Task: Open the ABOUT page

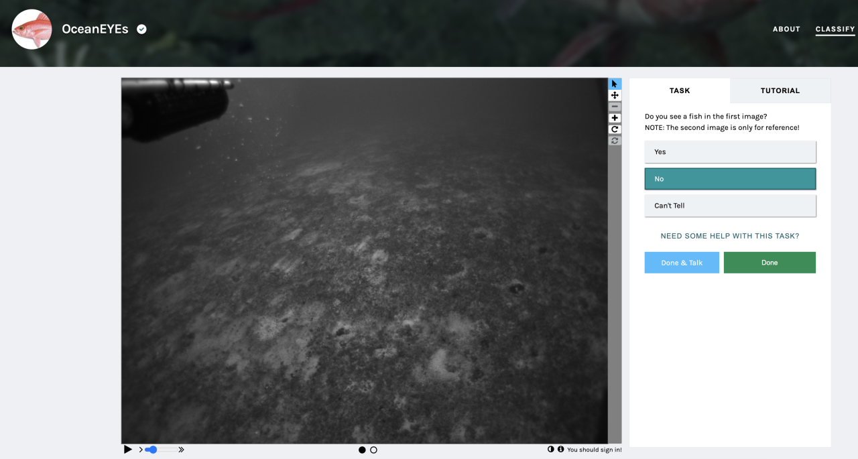Action: tap(786, 29)
